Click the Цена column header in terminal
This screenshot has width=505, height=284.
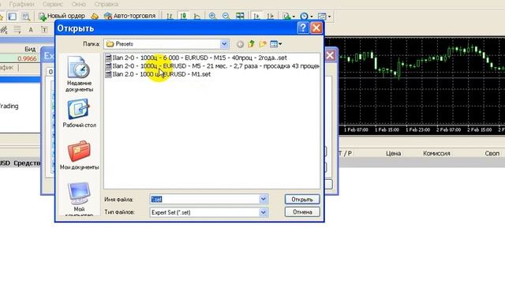click(393, 154)
